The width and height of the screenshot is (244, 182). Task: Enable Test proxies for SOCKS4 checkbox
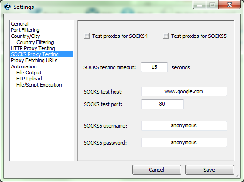(86, 36)
